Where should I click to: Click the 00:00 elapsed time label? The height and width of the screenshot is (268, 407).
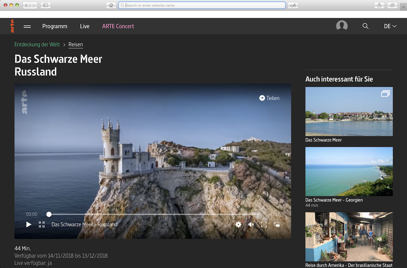pos(32,214)
